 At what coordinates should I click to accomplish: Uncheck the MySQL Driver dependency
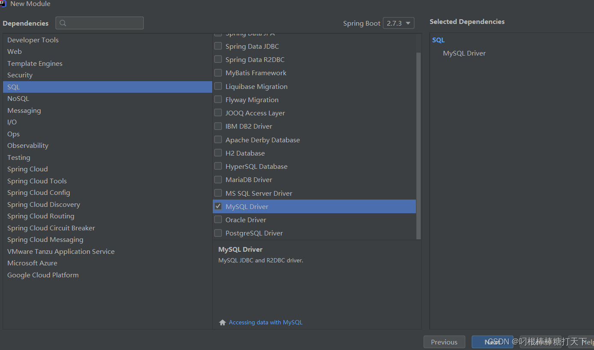[218, 206]
